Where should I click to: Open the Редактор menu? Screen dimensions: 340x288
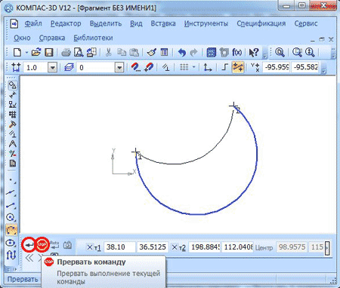66,23
